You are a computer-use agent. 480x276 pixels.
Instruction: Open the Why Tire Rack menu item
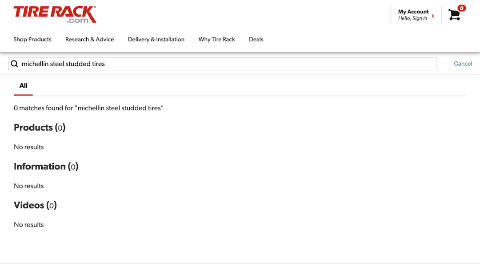point(216,40)
